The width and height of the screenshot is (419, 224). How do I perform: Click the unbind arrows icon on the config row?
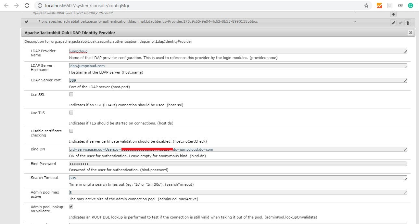400,23
